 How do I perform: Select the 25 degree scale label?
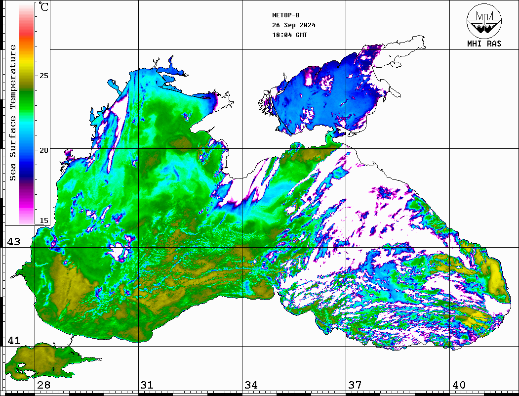pos(44,76)
